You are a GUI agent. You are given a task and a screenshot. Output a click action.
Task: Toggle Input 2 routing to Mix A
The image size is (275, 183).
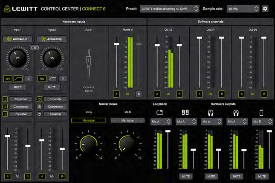click(42, 176)
